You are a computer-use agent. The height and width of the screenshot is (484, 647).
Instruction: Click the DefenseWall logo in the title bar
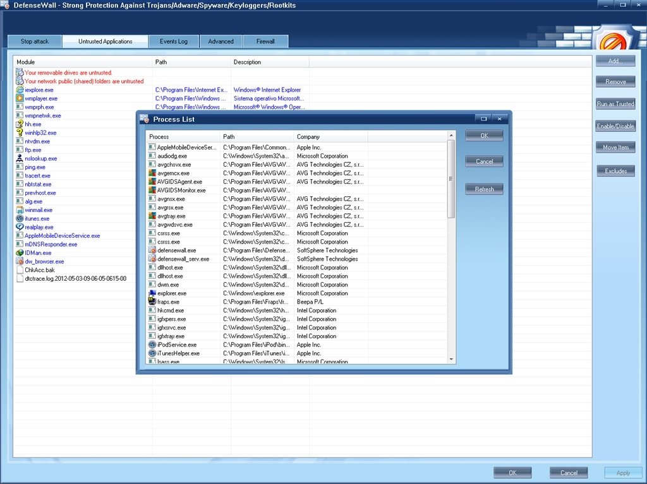point(5,5)
